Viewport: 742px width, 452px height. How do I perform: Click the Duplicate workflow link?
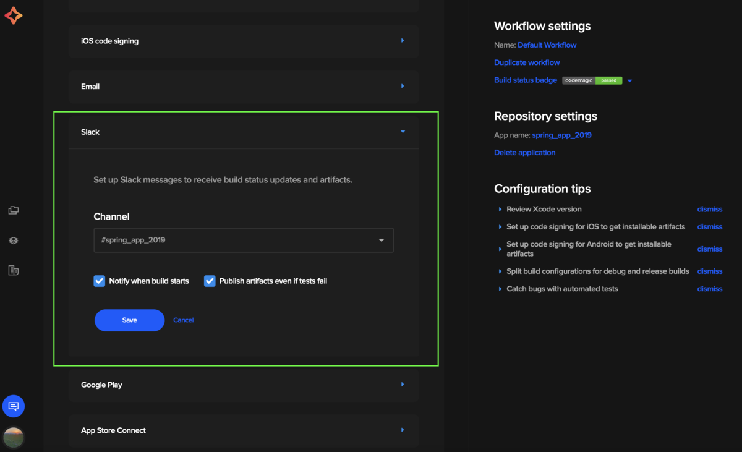point(527,62)
